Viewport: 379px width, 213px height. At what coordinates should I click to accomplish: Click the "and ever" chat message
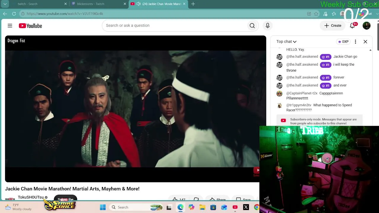point(340,85)
